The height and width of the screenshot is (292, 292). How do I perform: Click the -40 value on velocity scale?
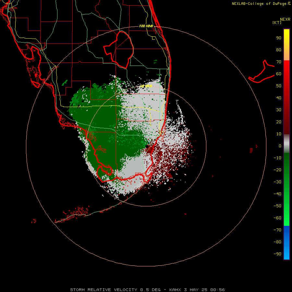click(277, 194)
